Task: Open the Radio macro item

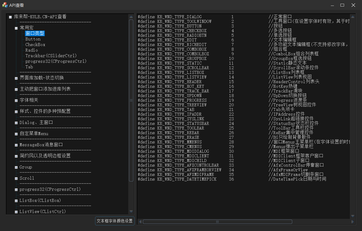Action: click(31, 50)
